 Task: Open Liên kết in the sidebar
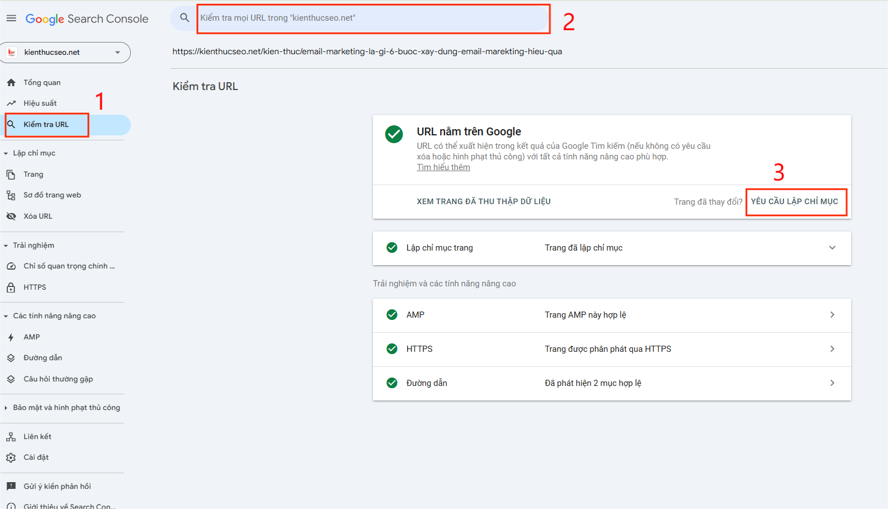(37, 437)
